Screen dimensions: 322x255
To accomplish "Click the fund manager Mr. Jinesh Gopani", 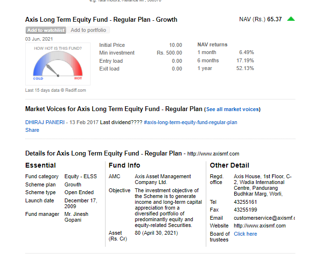I will (x=76, y=217).
